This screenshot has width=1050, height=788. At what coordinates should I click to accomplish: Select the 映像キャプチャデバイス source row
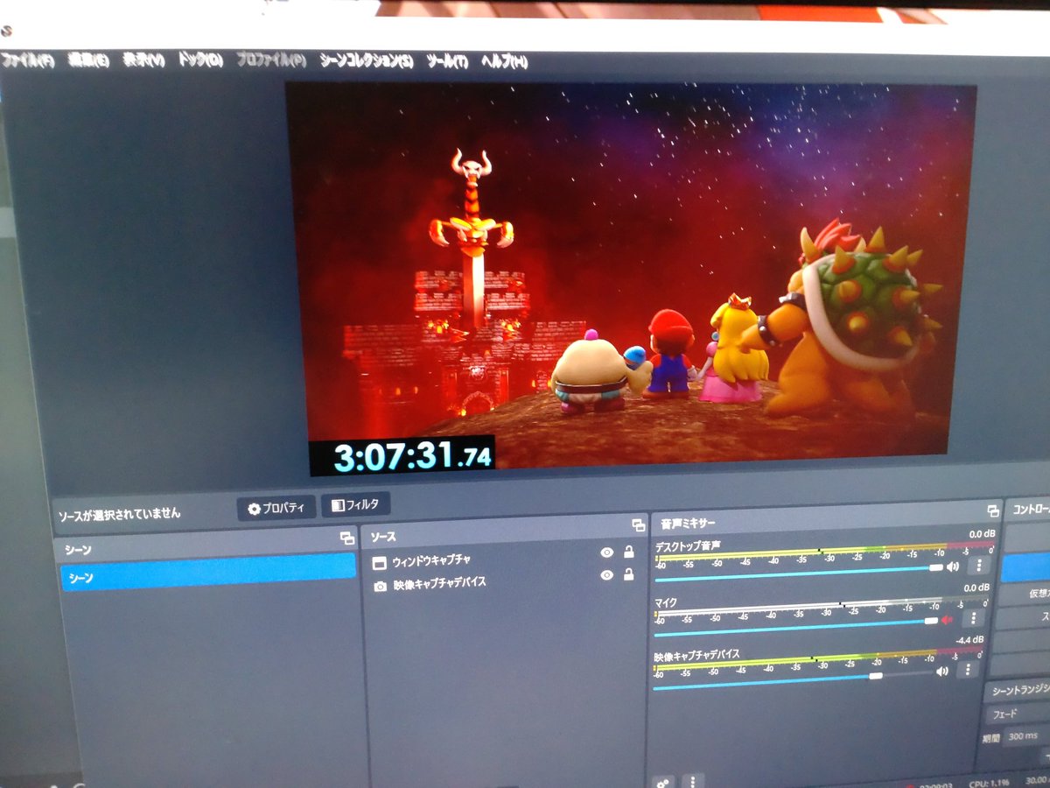504,582
